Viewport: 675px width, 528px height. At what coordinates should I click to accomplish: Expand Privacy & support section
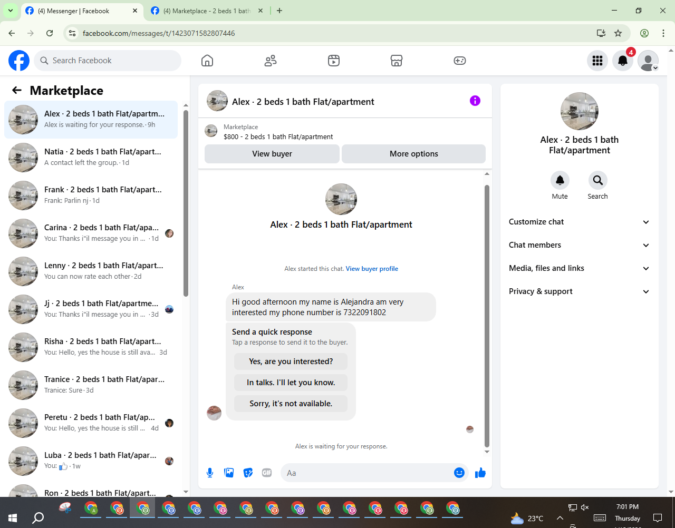tap(579, 291)
